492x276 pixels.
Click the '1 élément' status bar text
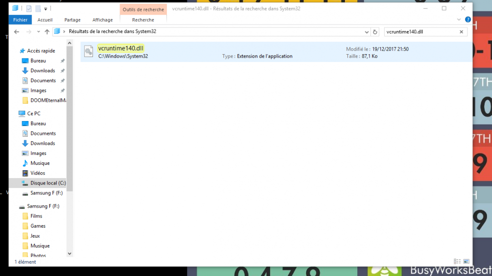pyautogui.click(x=25, y=262)
